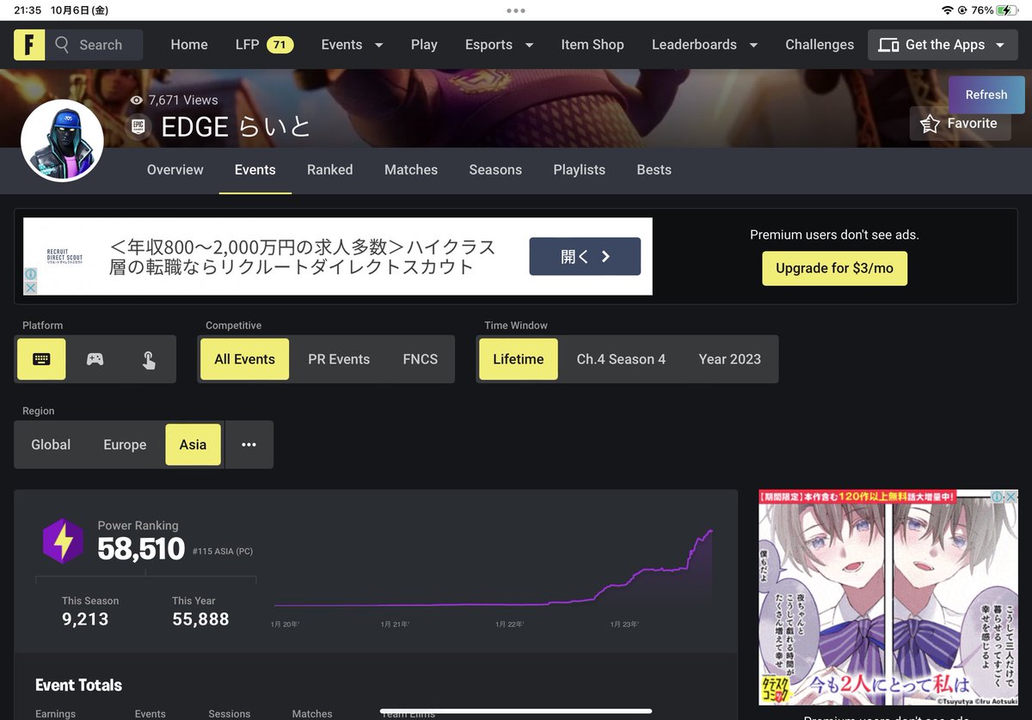Image resolution: width=1032 pixels, height=720 pixels.
Task: Click the Fortnite Tracker F logo
Action: [29, 45]
